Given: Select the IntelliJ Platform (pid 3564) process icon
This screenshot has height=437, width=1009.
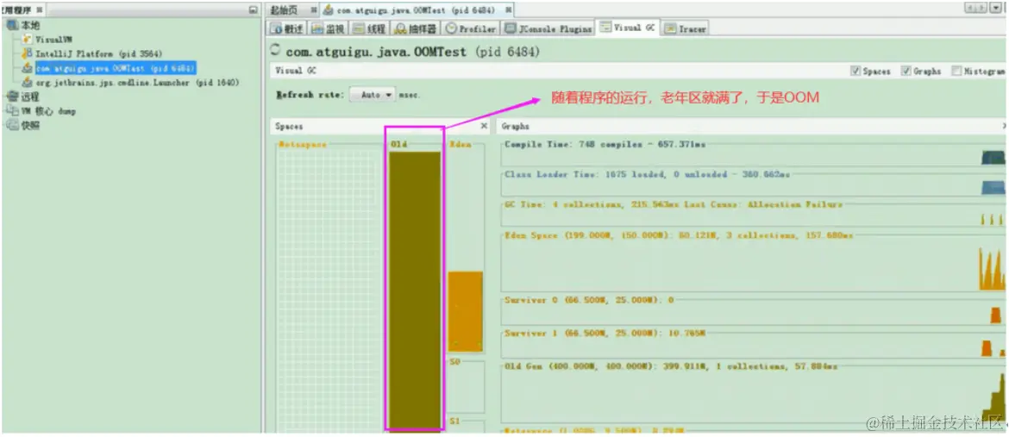Looking at the screenshot, I should (x=27, y=53).
